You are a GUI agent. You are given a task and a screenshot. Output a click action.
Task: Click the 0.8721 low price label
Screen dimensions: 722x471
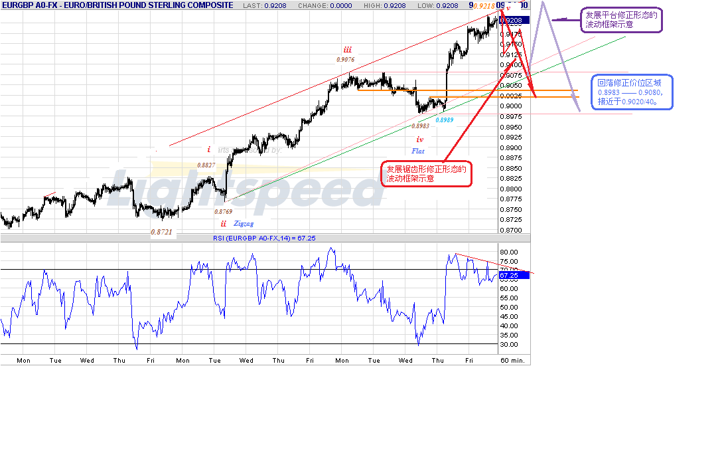[162, 232]
